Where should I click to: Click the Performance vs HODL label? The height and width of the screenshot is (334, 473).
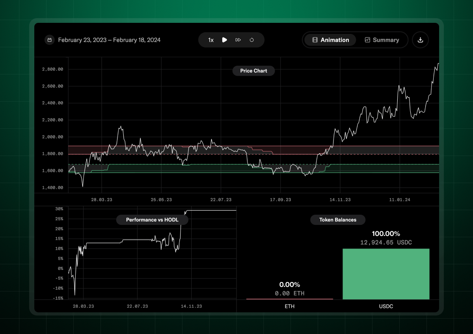tap(152, 220)
